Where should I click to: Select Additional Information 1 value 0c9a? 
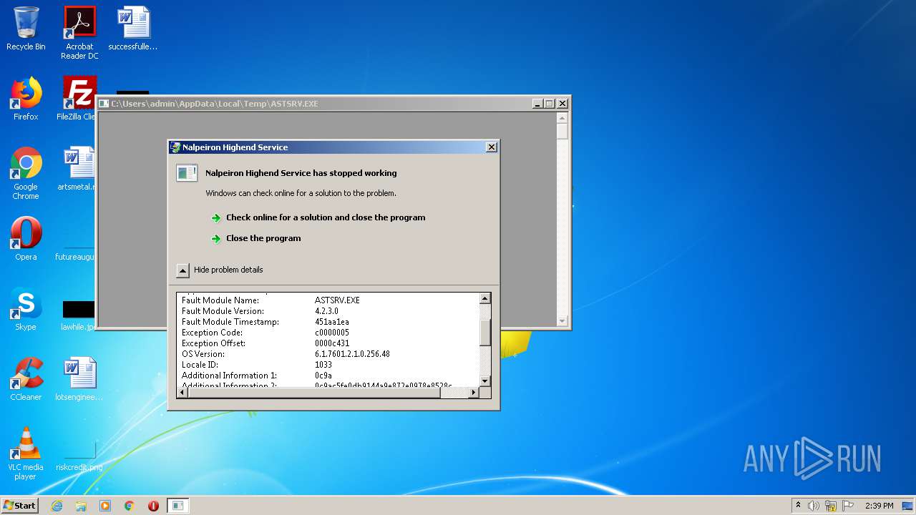(x=323, y=376)
